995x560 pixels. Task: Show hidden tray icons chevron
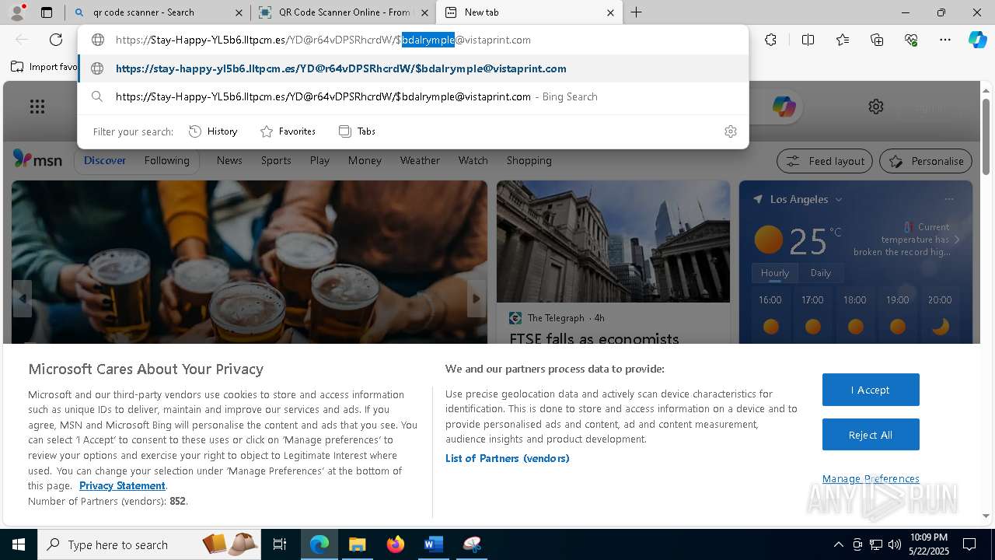click(838, 544)
